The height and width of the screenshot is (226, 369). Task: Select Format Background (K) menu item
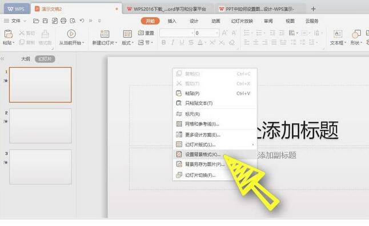[215, 154]
